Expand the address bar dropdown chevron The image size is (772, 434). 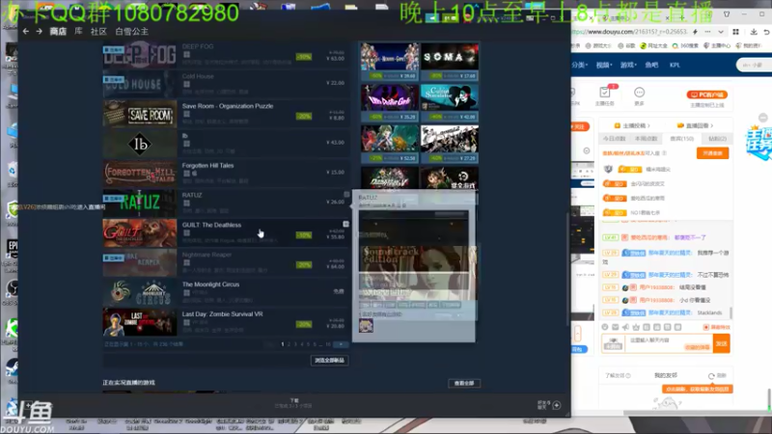(721, 32)
